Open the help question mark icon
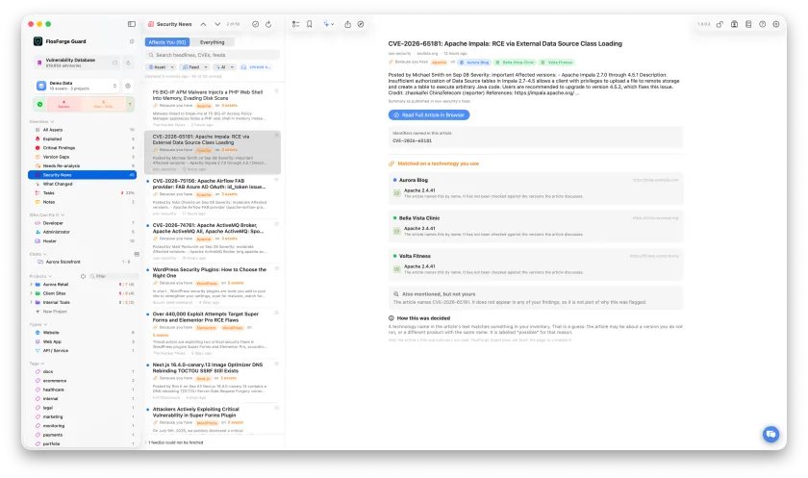The height and width of the screenshot is (478, 808). 762,24
